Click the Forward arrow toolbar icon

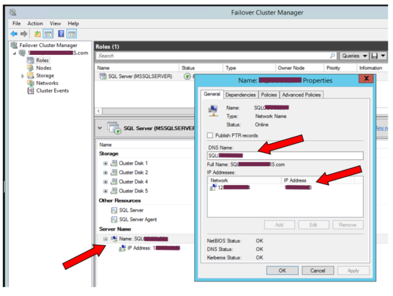point(24,33)
